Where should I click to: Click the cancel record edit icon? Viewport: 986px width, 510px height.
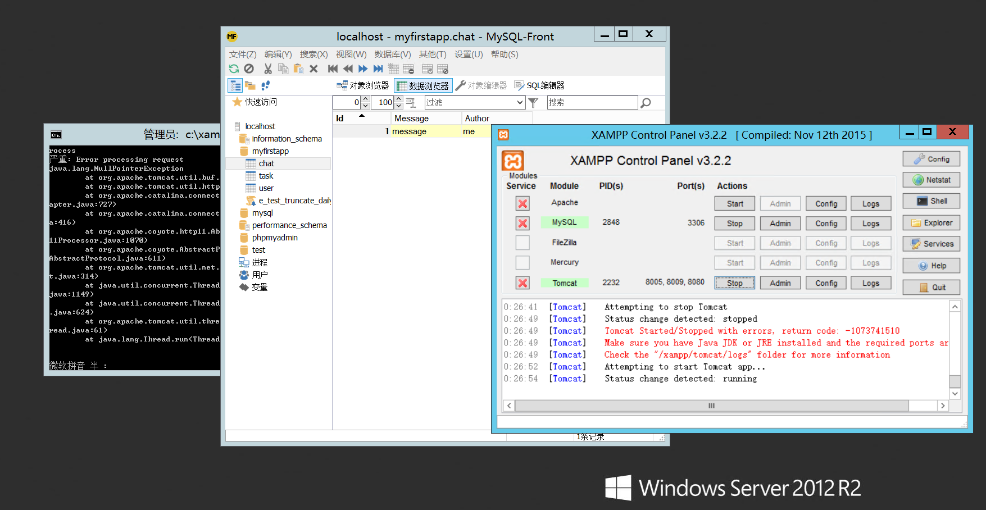pos(443,69)
